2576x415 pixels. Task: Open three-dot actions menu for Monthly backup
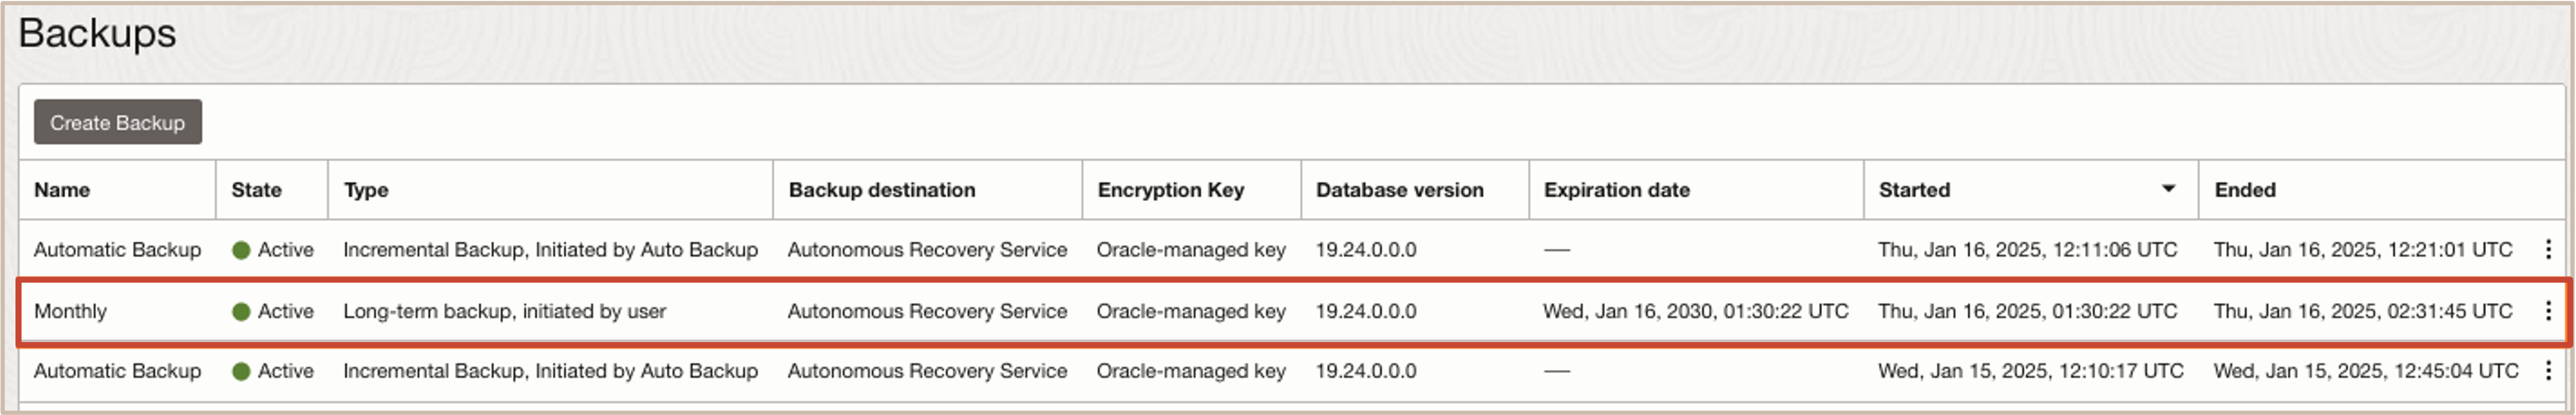coord(2548,311)
